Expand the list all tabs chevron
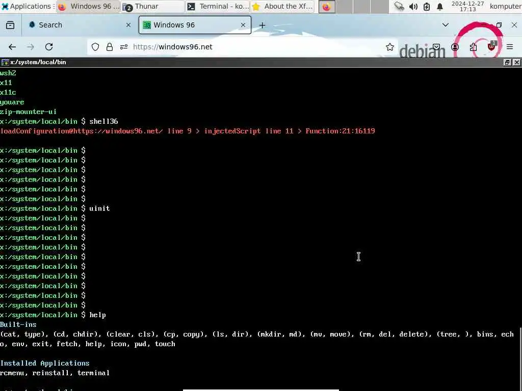Screen dimensions: 522x391 tap(446, 25)
